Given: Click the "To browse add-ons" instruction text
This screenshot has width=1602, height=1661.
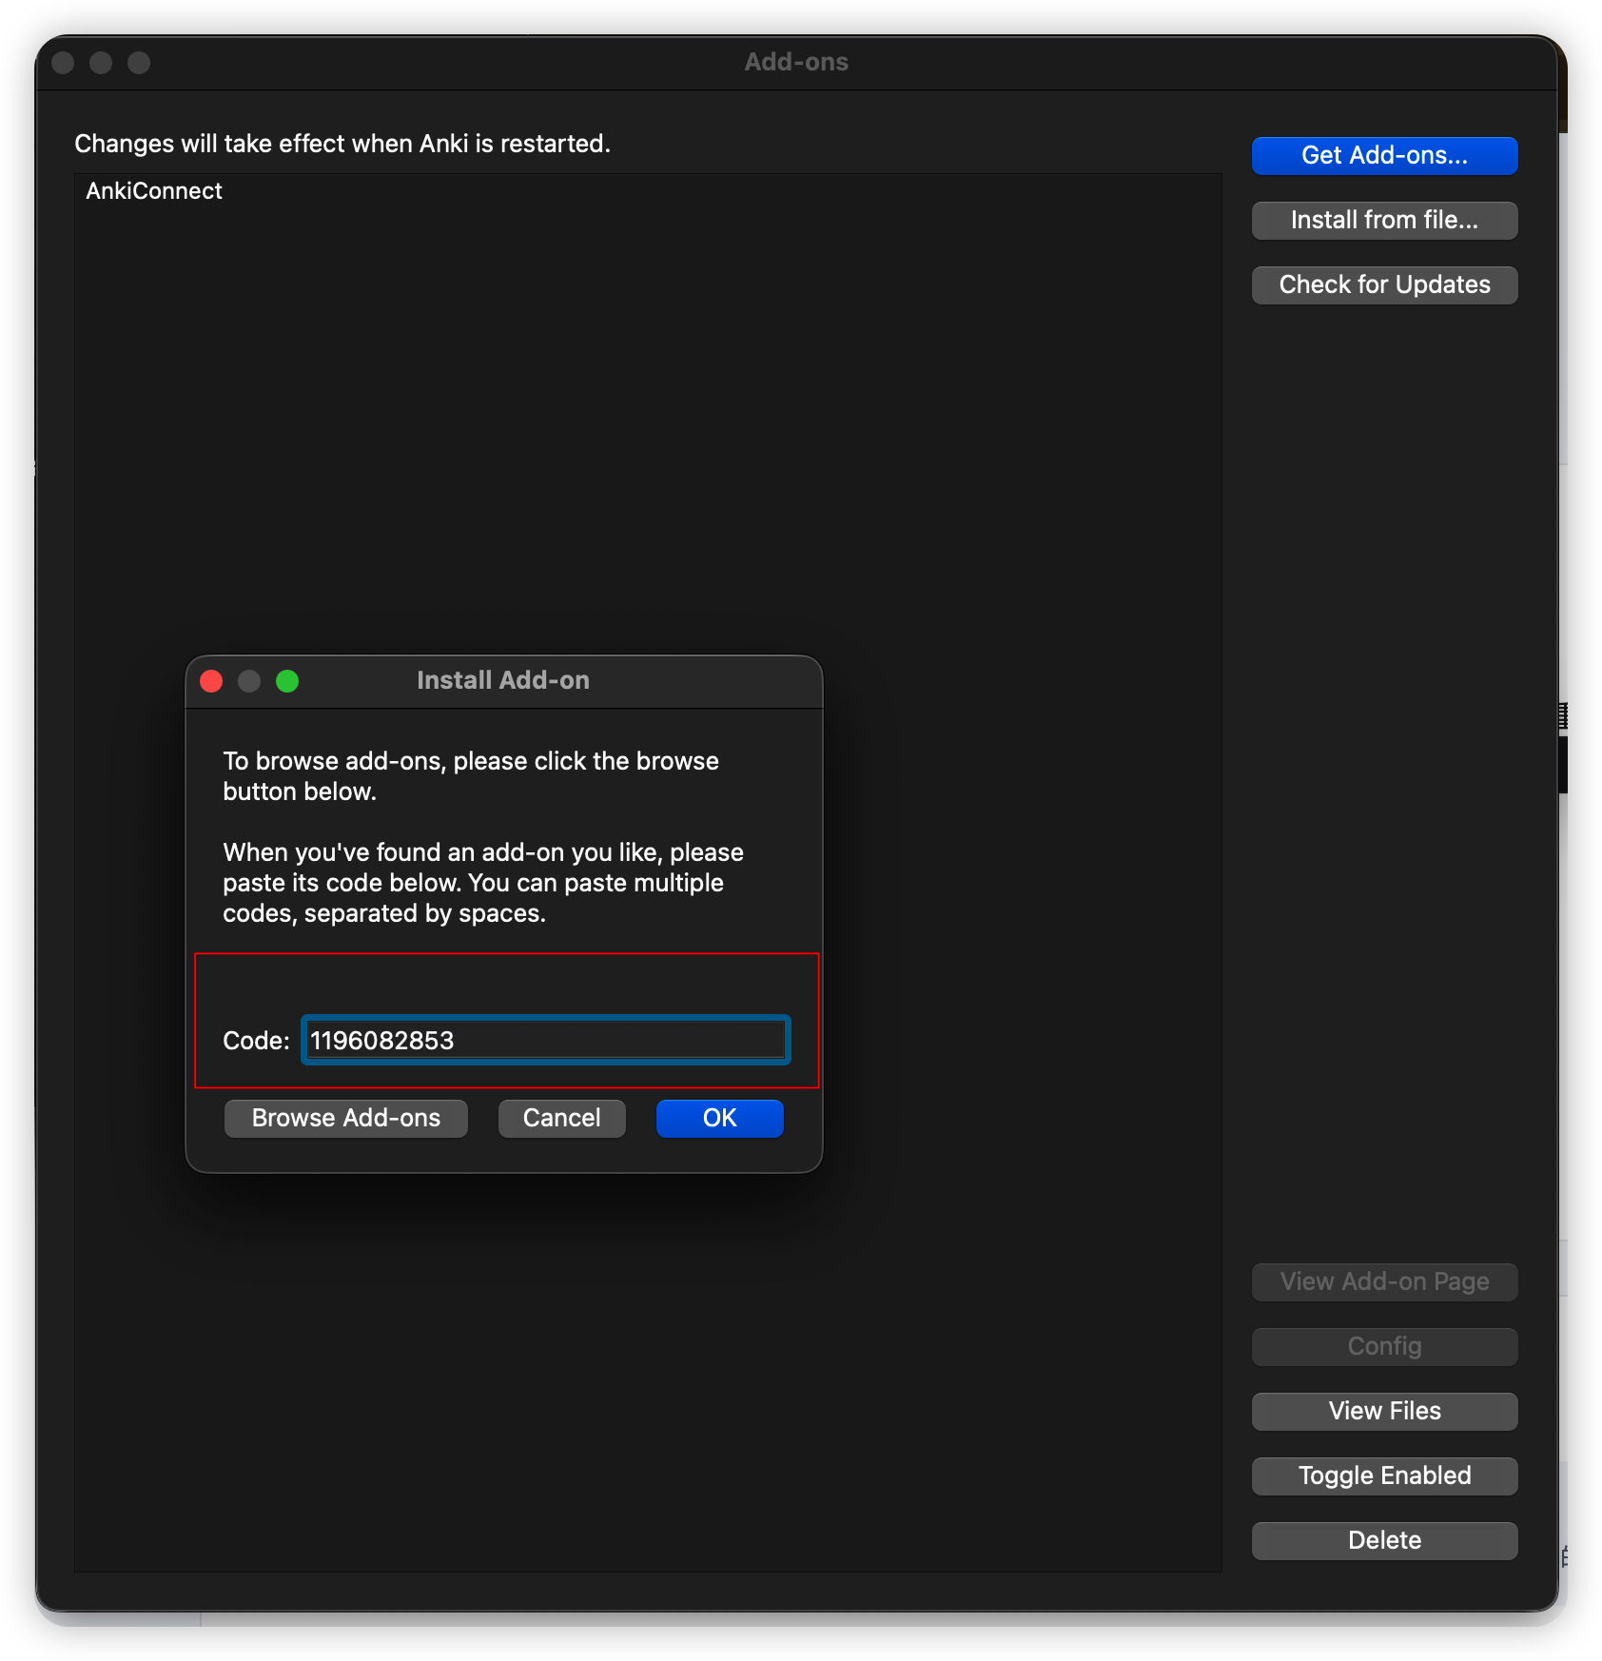Looking at the screenshot, I should pyautogui.click(x=471, y=776).
